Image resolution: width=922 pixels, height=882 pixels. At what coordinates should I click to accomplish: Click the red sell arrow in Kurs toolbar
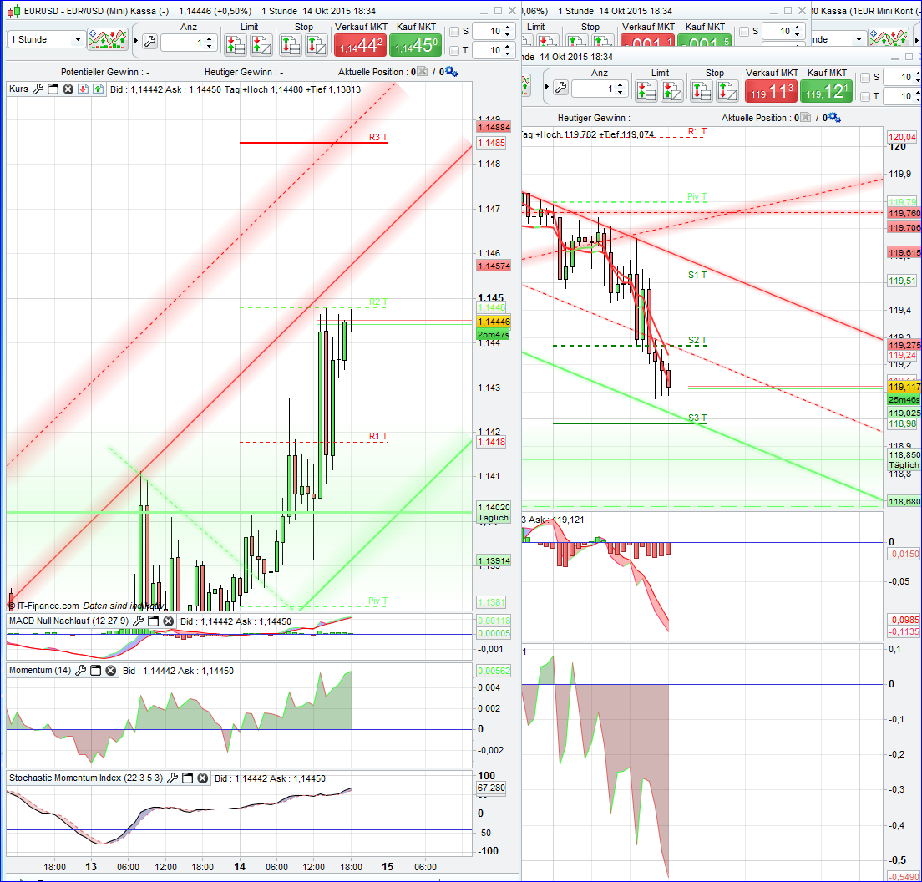click(82, 89)
